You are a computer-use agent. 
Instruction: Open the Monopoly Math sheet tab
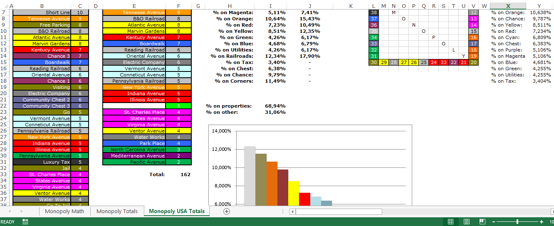pos(64,211)
